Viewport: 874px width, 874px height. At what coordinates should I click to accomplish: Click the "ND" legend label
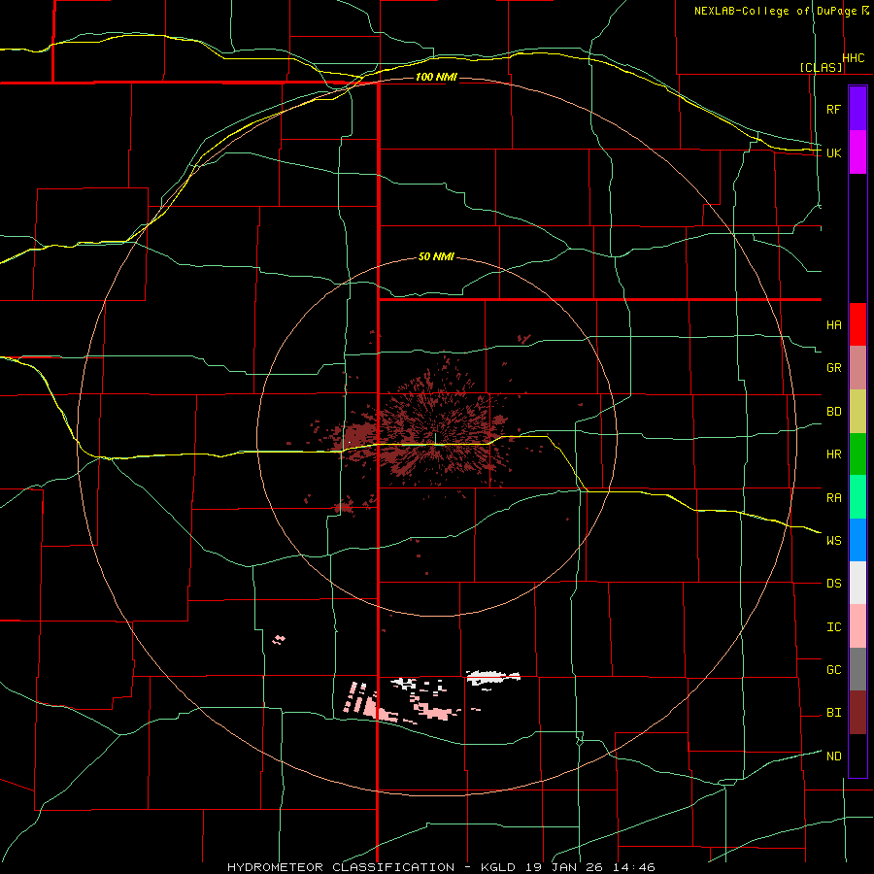coord(834,756)
